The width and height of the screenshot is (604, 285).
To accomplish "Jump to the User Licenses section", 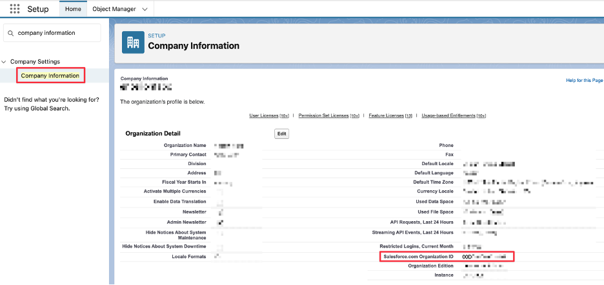I will (x=264, y=115).
